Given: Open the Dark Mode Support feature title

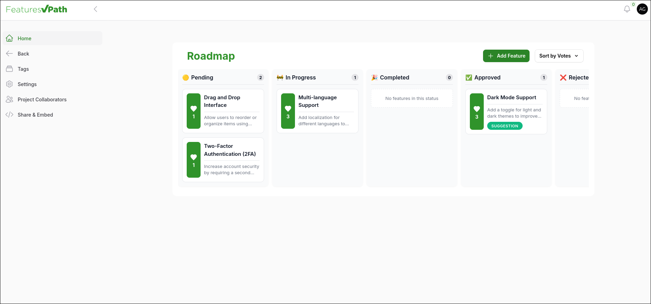Looking at the screenshot, I should coord(511,98).
